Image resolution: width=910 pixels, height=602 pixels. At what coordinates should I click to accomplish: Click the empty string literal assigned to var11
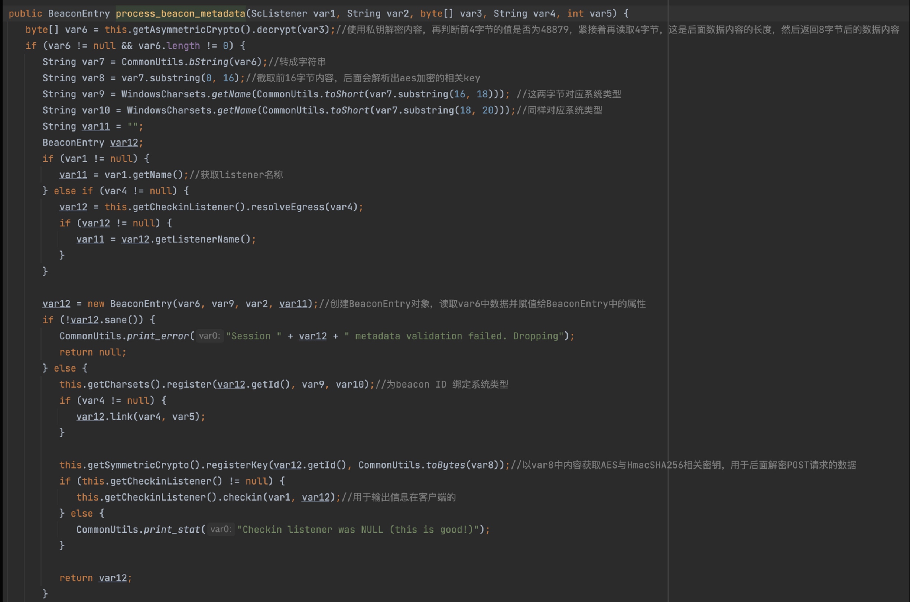tap(133, 126)
